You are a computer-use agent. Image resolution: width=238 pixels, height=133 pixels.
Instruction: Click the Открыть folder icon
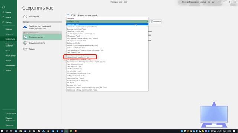pyautogui.click(x=3, y=22)
